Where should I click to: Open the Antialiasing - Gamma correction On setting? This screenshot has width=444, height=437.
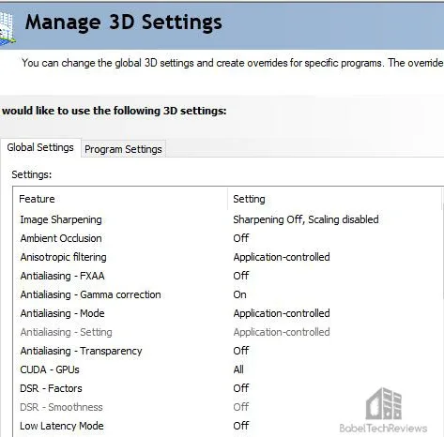click(239, 294)
